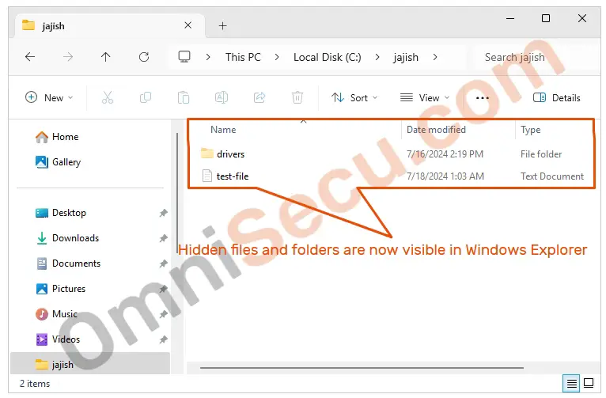Sort by Date modified column header
This screenshot has width=606, height=398.
(436, 130)
